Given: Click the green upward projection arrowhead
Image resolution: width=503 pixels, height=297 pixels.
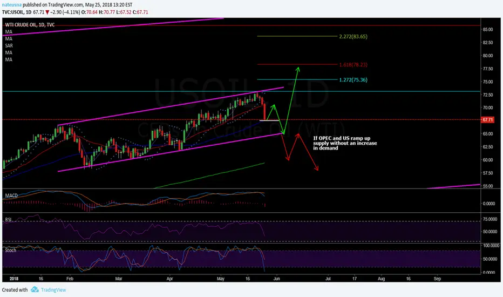Looking at the screenshot, I should point(298,69).
